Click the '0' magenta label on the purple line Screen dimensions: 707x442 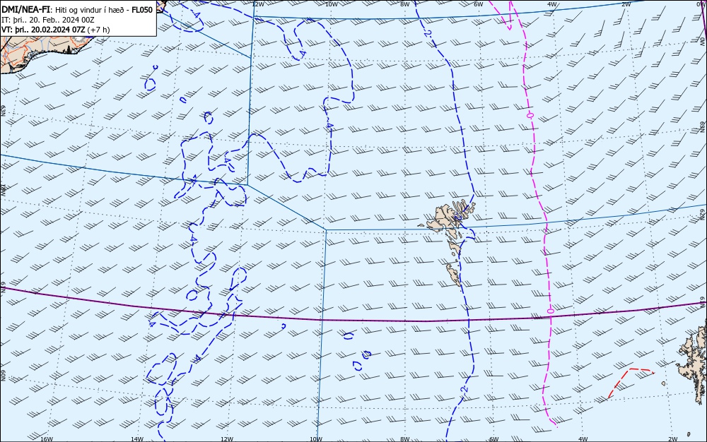click(550, 311)
